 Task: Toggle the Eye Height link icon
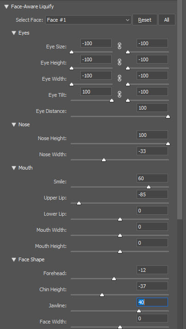click(120, 62)
